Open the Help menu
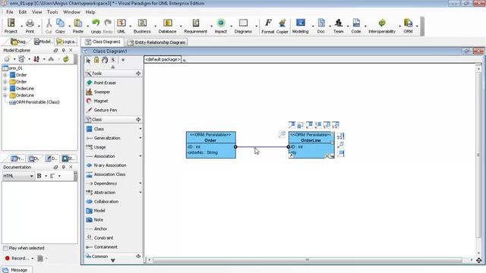Screen dimensions: 486x273 tap(90, 12)
